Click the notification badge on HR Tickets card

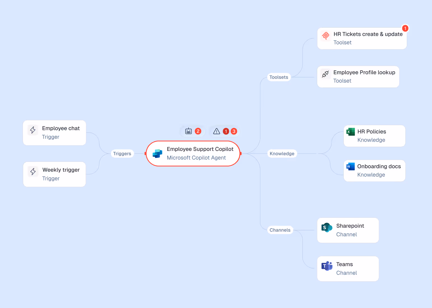click(x=405, y=28)
